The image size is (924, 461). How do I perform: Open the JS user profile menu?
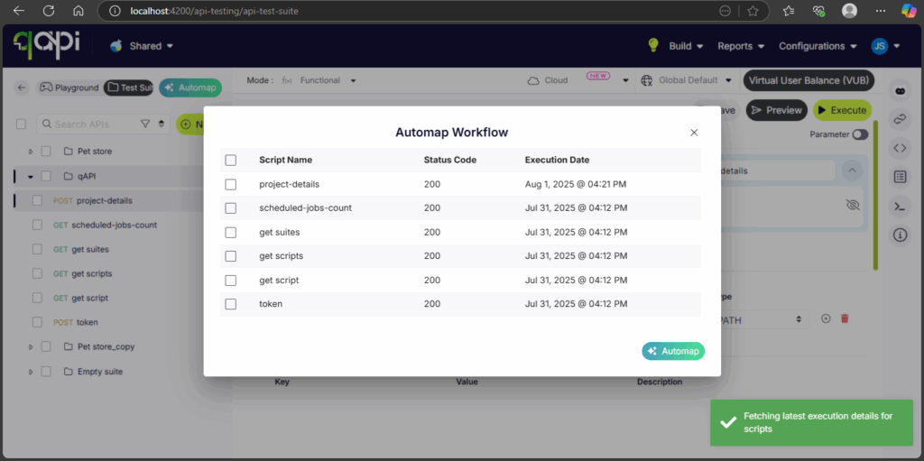[x=885, y=46]
